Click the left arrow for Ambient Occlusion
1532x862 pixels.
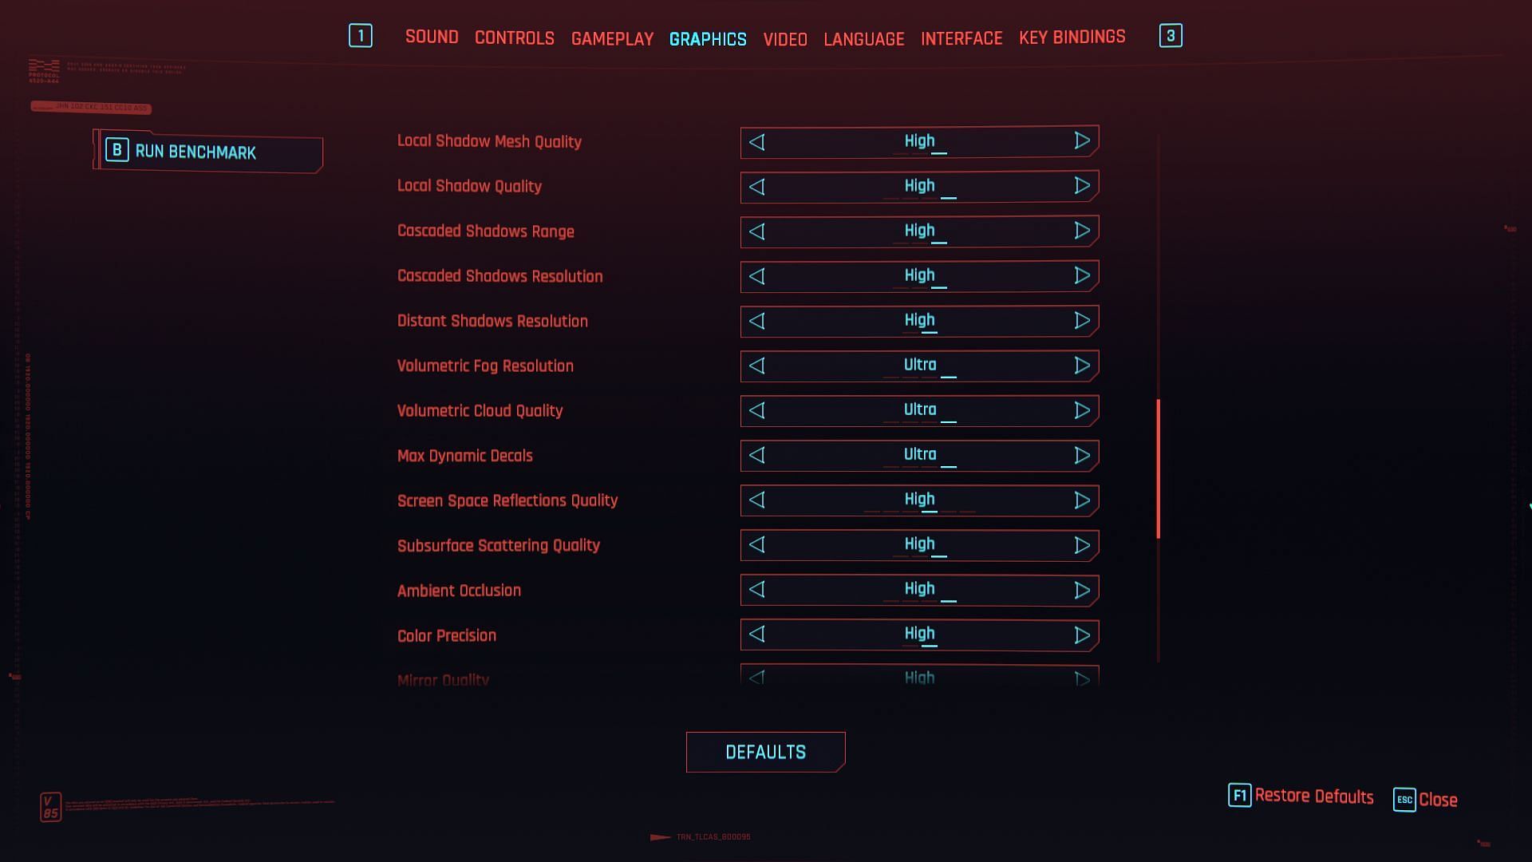[757, 589]
